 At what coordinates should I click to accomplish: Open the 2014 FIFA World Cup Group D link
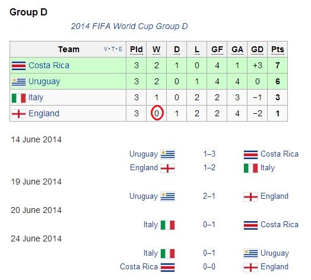(129, 26)
